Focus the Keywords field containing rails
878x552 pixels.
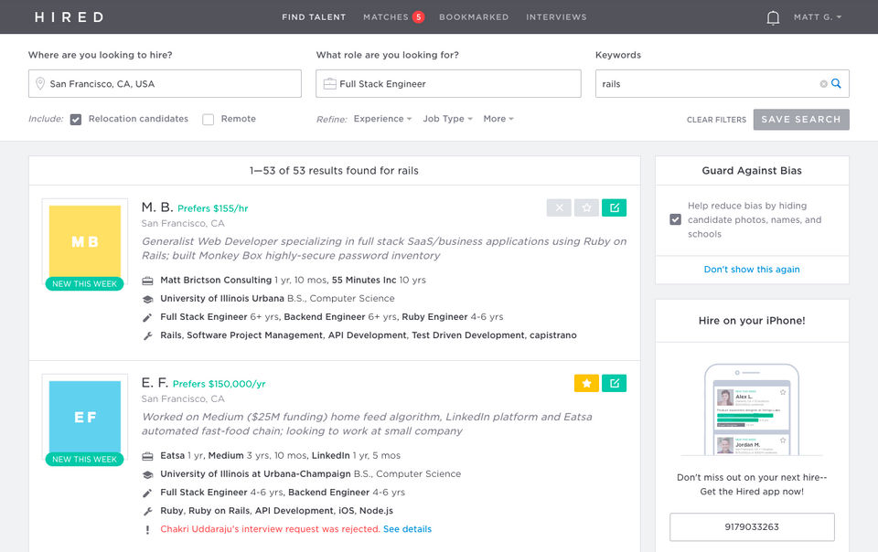click(x=722, y=83)
